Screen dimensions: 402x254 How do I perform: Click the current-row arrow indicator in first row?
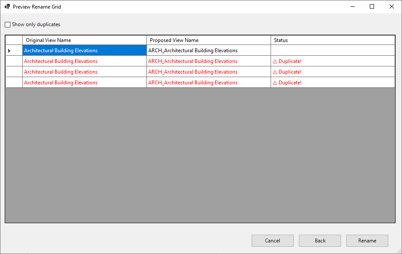click(x=9, y=51)
